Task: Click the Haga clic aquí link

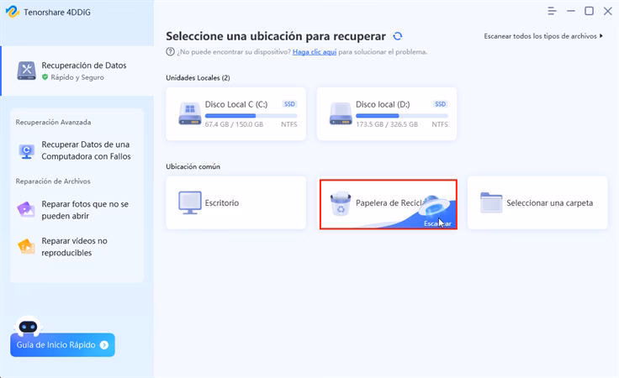Action: pos(315,51)
